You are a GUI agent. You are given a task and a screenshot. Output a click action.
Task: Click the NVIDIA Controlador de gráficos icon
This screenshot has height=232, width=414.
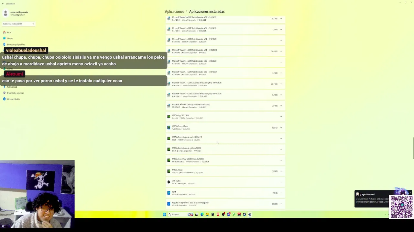click(169, 150)
